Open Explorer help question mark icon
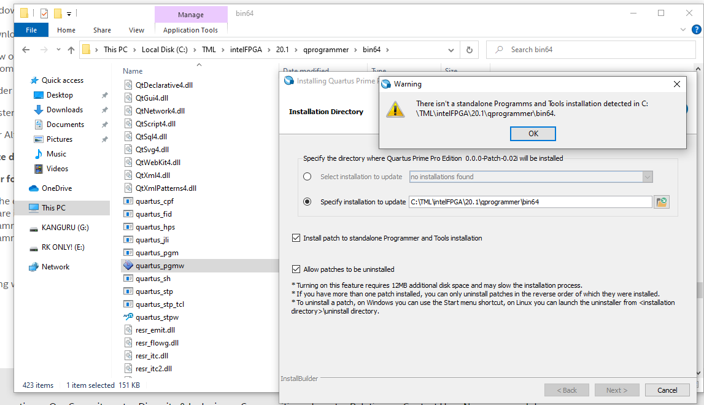 pos(697,29)
